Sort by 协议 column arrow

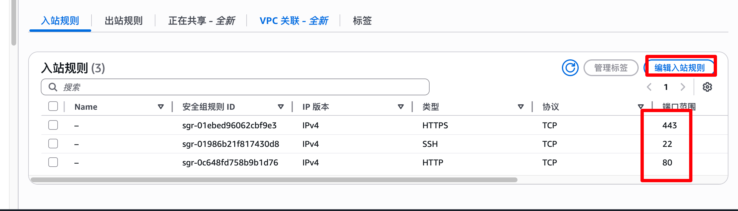pos(641,107)
